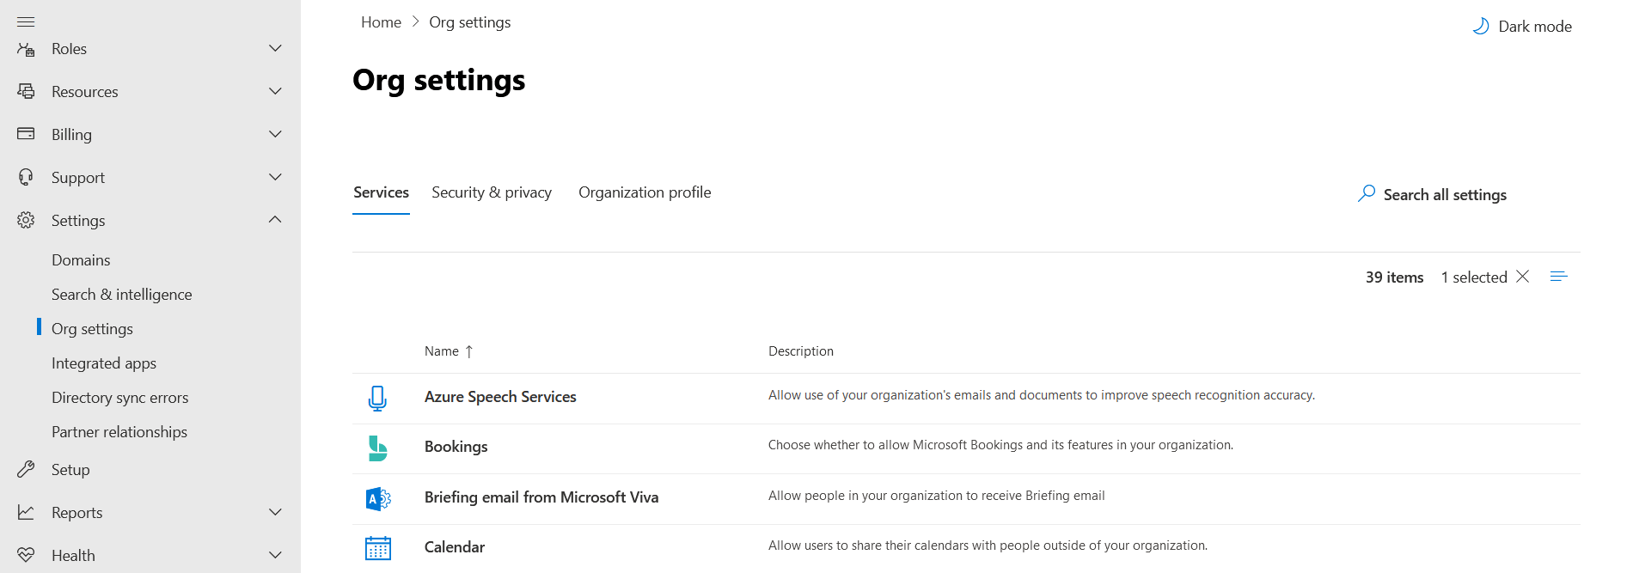Toggle the hamburger navigation menu
Viewport: 1627px width, 573px height.
pos(26,21)
